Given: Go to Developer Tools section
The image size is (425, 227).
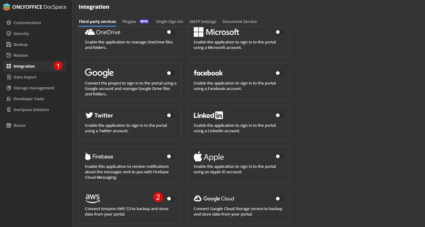Looking at the screenshot, I should coord(34,99).
